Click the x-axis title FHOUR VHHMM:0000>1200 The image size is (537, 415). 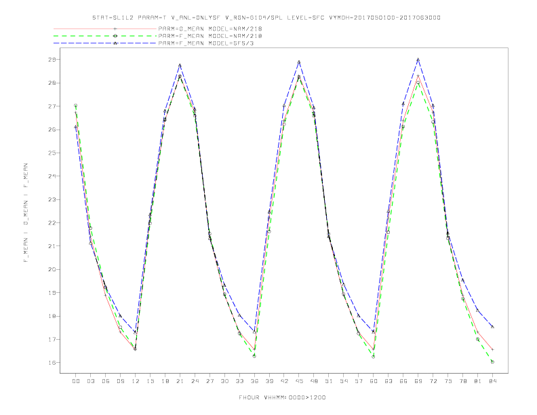coord(282,397)
